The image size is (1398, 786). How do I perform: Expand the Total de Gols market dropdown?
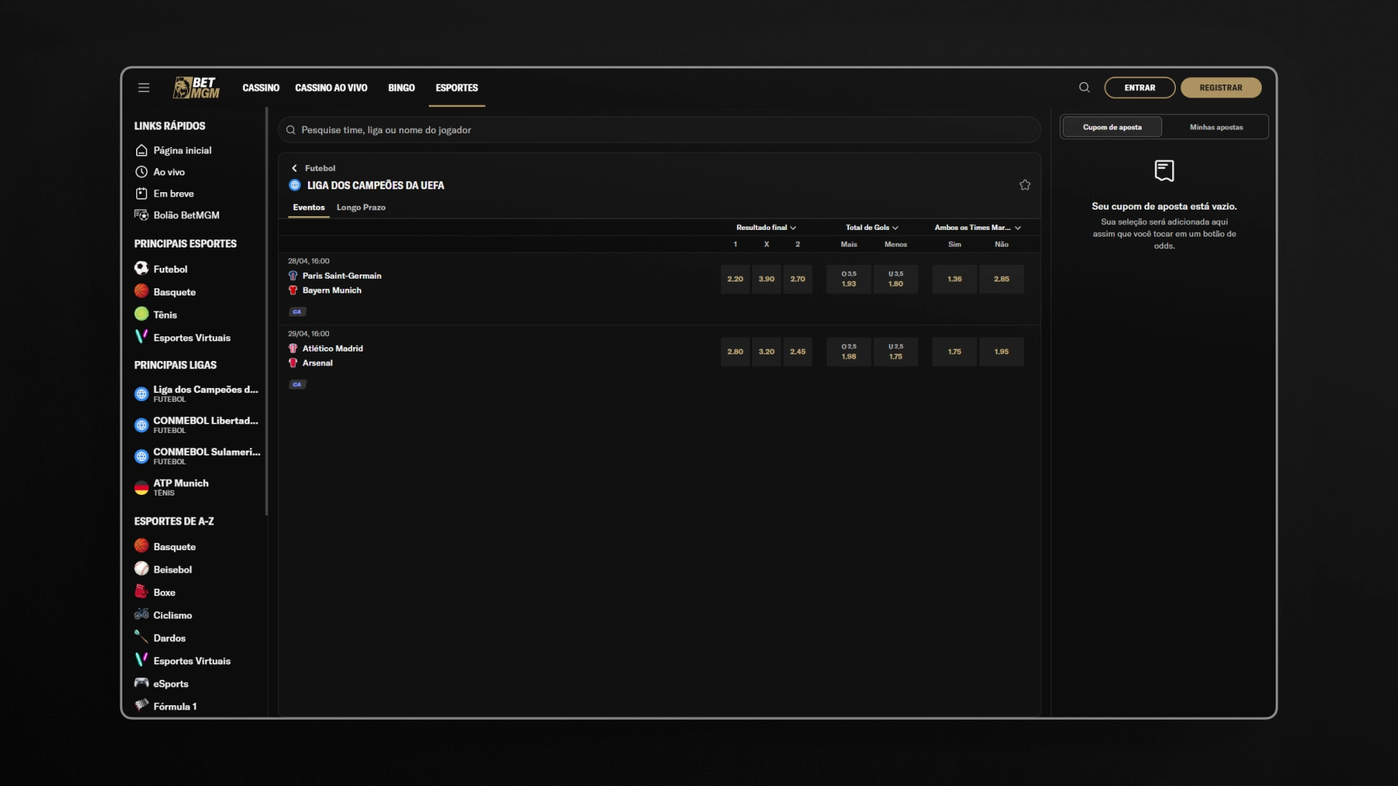(x=872, y=228)
